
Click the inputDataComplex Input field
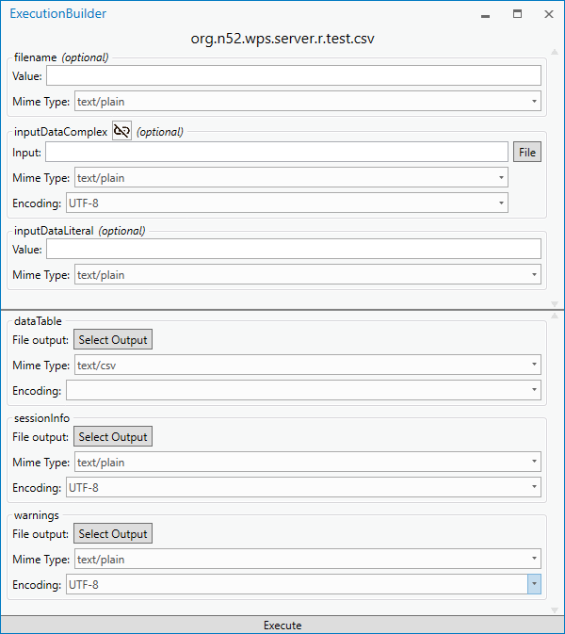tap(277, 152)
